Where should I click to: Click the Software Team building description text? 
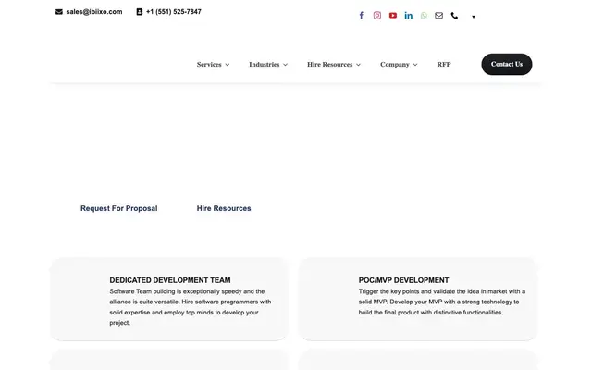[191, 307]
